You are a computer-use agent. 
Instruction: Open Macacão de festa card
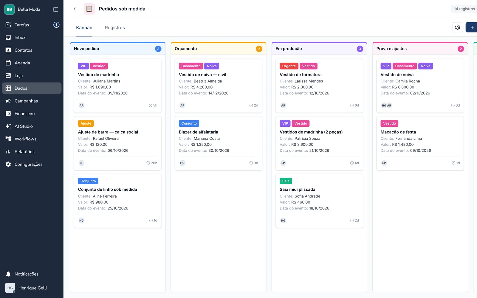click(x=420, y=143)
